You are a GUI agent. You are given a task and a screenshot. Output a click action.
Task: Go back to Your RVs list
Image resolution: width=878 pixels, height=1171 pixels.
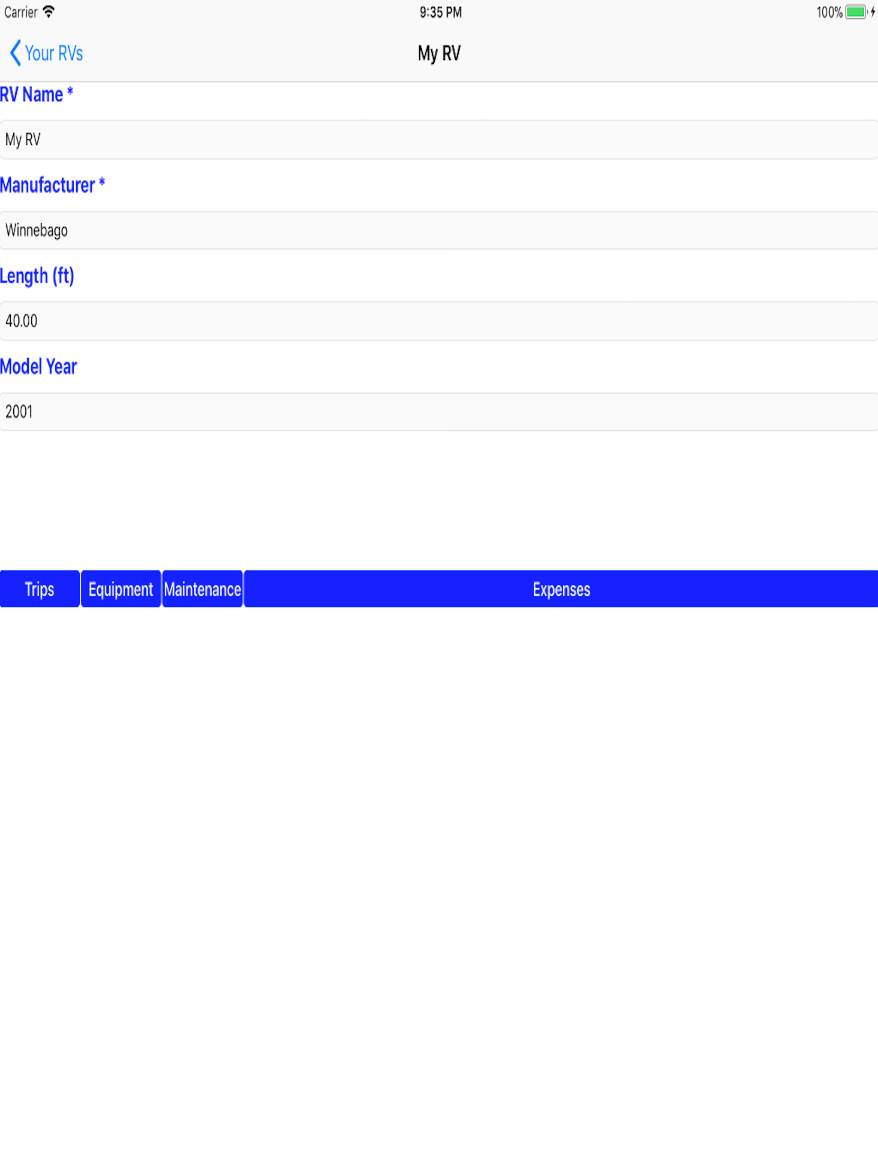tap(47, 53)
